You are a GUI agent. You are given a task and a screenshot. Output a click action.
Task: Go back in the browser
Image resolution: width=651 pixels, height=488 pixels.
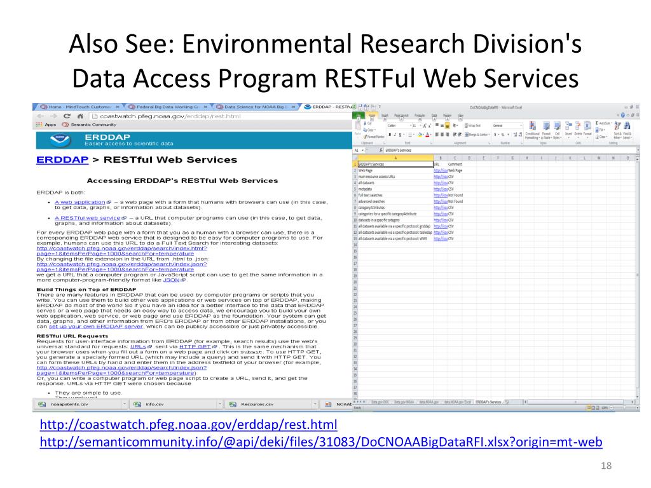point(40,116)
